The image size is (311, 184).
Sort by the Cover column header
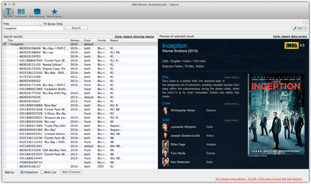pyautogui.click(x=90, y=40)
